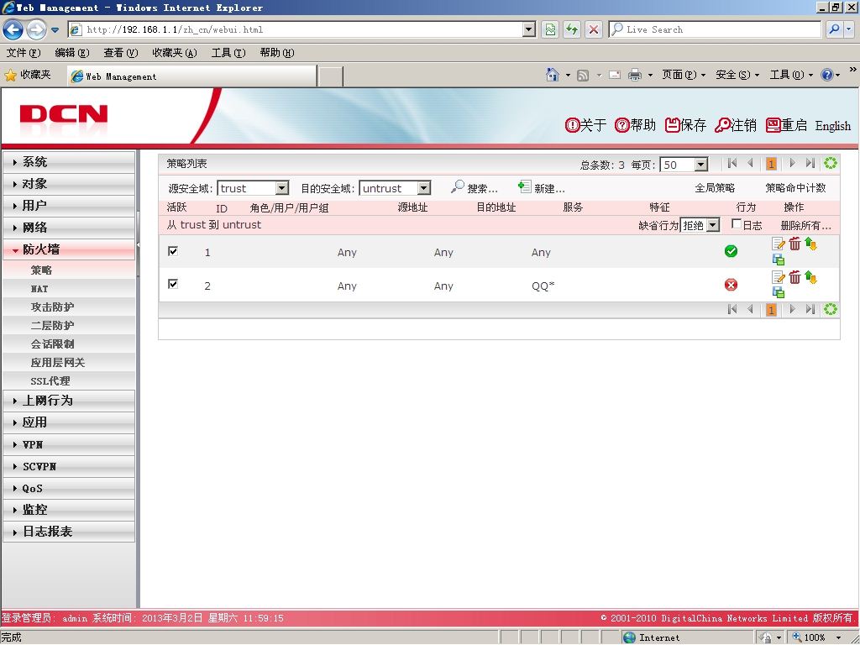Expand 对象 sidebar section

tap(69, 184)
